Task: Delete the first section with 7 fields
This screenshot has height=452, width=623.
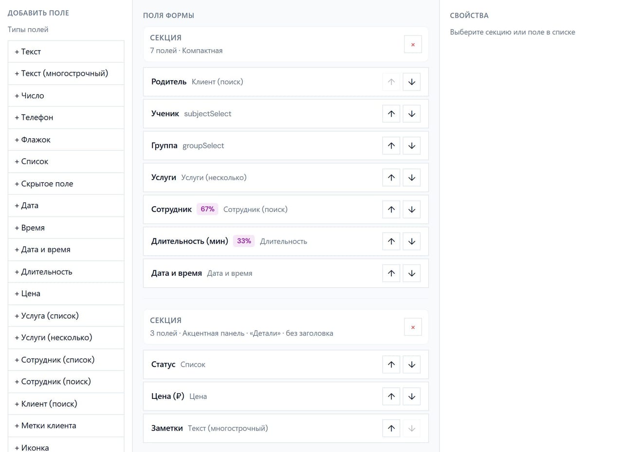Action: pos(413,44)
